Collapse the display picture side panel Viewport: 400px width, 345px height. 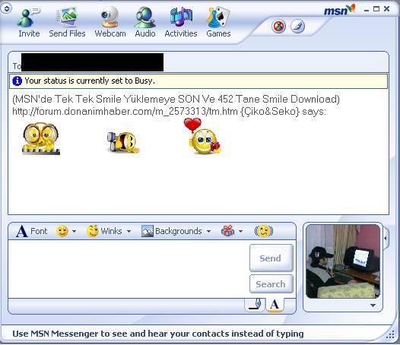386,238
